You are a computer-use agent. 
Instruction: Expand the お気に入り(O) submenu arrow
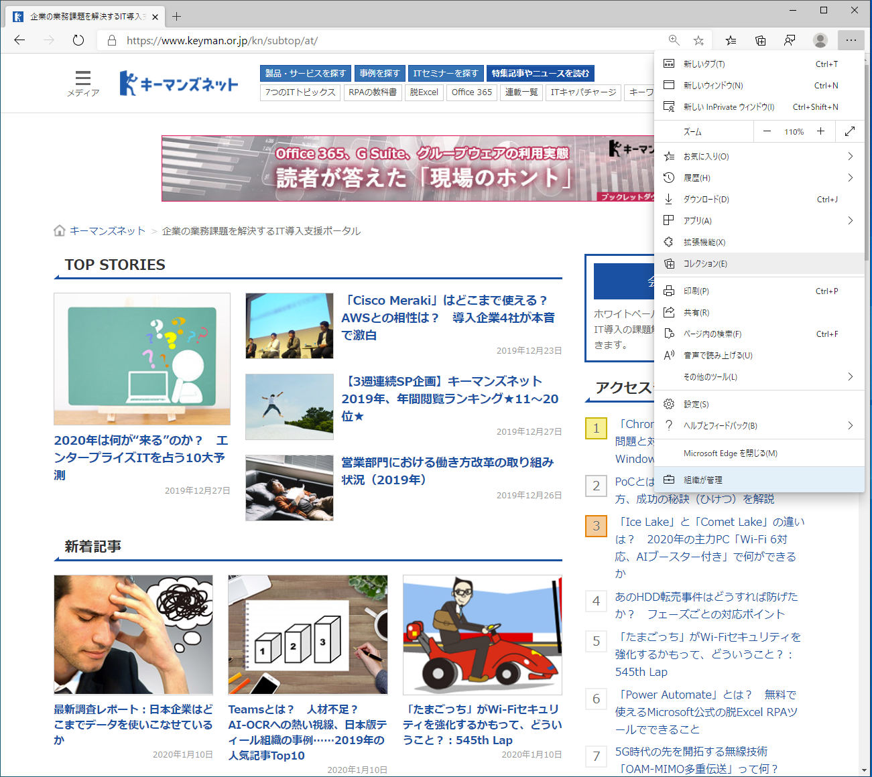(x=850, y=157)
